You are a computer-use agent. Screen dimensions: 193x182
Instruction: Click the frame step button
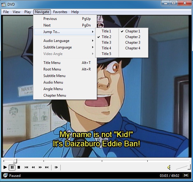[56, 167]
